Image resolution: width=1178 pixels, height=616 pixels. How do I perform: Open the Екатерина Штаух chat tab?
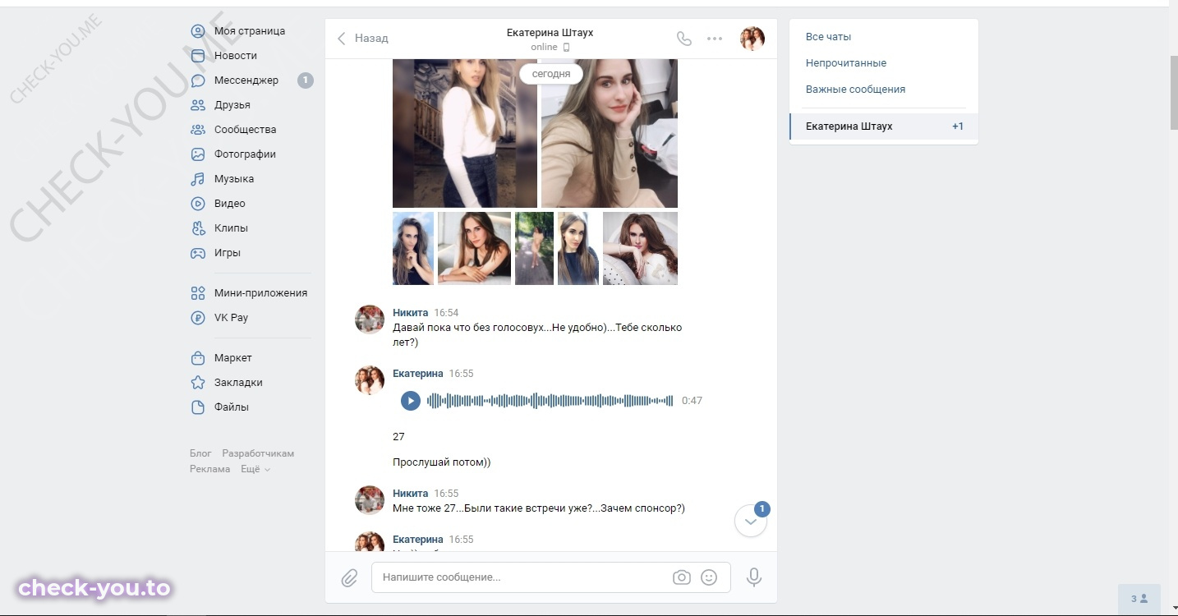[x=884, y=126]
